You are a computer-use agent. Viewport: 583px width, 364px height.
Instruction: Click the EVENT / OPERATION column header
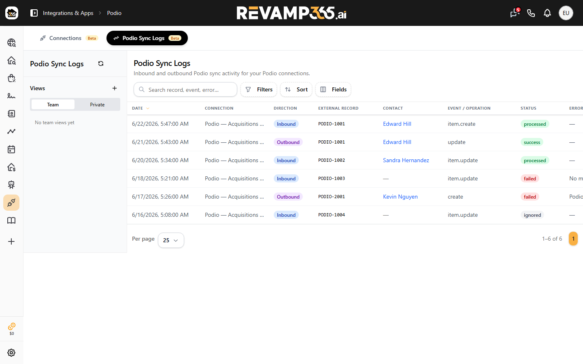click(x=469, y=108)
